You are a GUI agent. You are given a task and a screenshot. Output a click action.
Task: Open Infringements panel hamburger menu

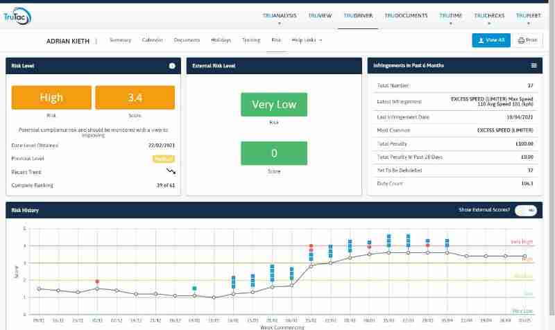click(533, 65)
